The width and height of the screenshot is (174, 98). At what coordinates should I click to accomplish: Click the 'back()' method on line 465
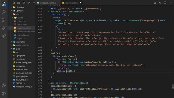point(54,53)
